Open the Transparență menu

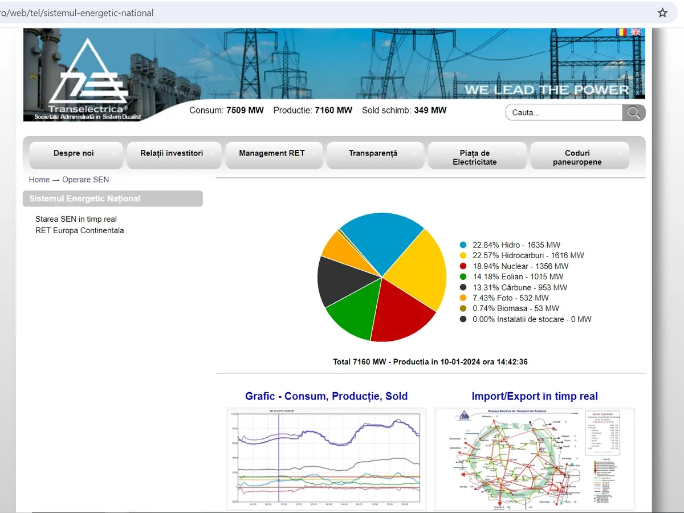(x=373, y=153)
